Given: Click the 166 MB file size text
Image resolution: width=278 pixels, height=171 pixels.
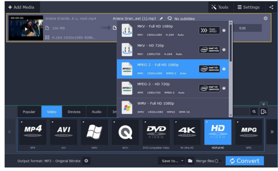Looking at the screenshot, I should 58,28.
